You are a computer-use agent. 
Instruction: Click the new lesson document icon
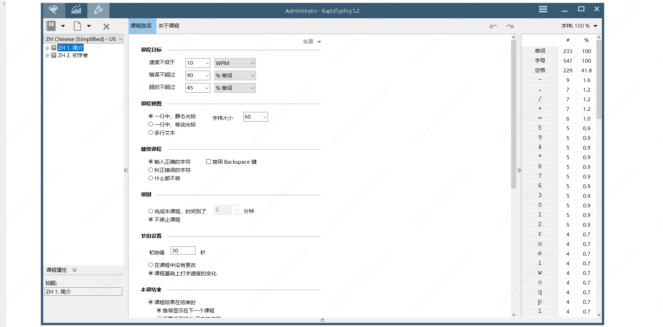pyautogui.click(x=77, y=26)
